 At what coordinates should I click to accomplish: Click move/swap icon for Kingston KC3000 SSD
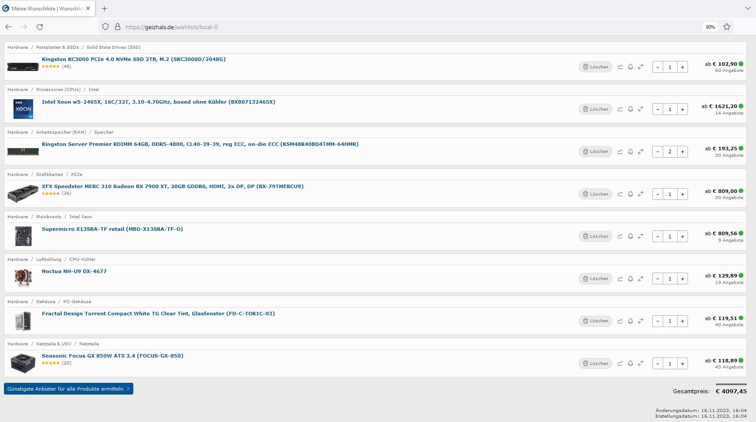pyautogui.click(x=641, y=67)
